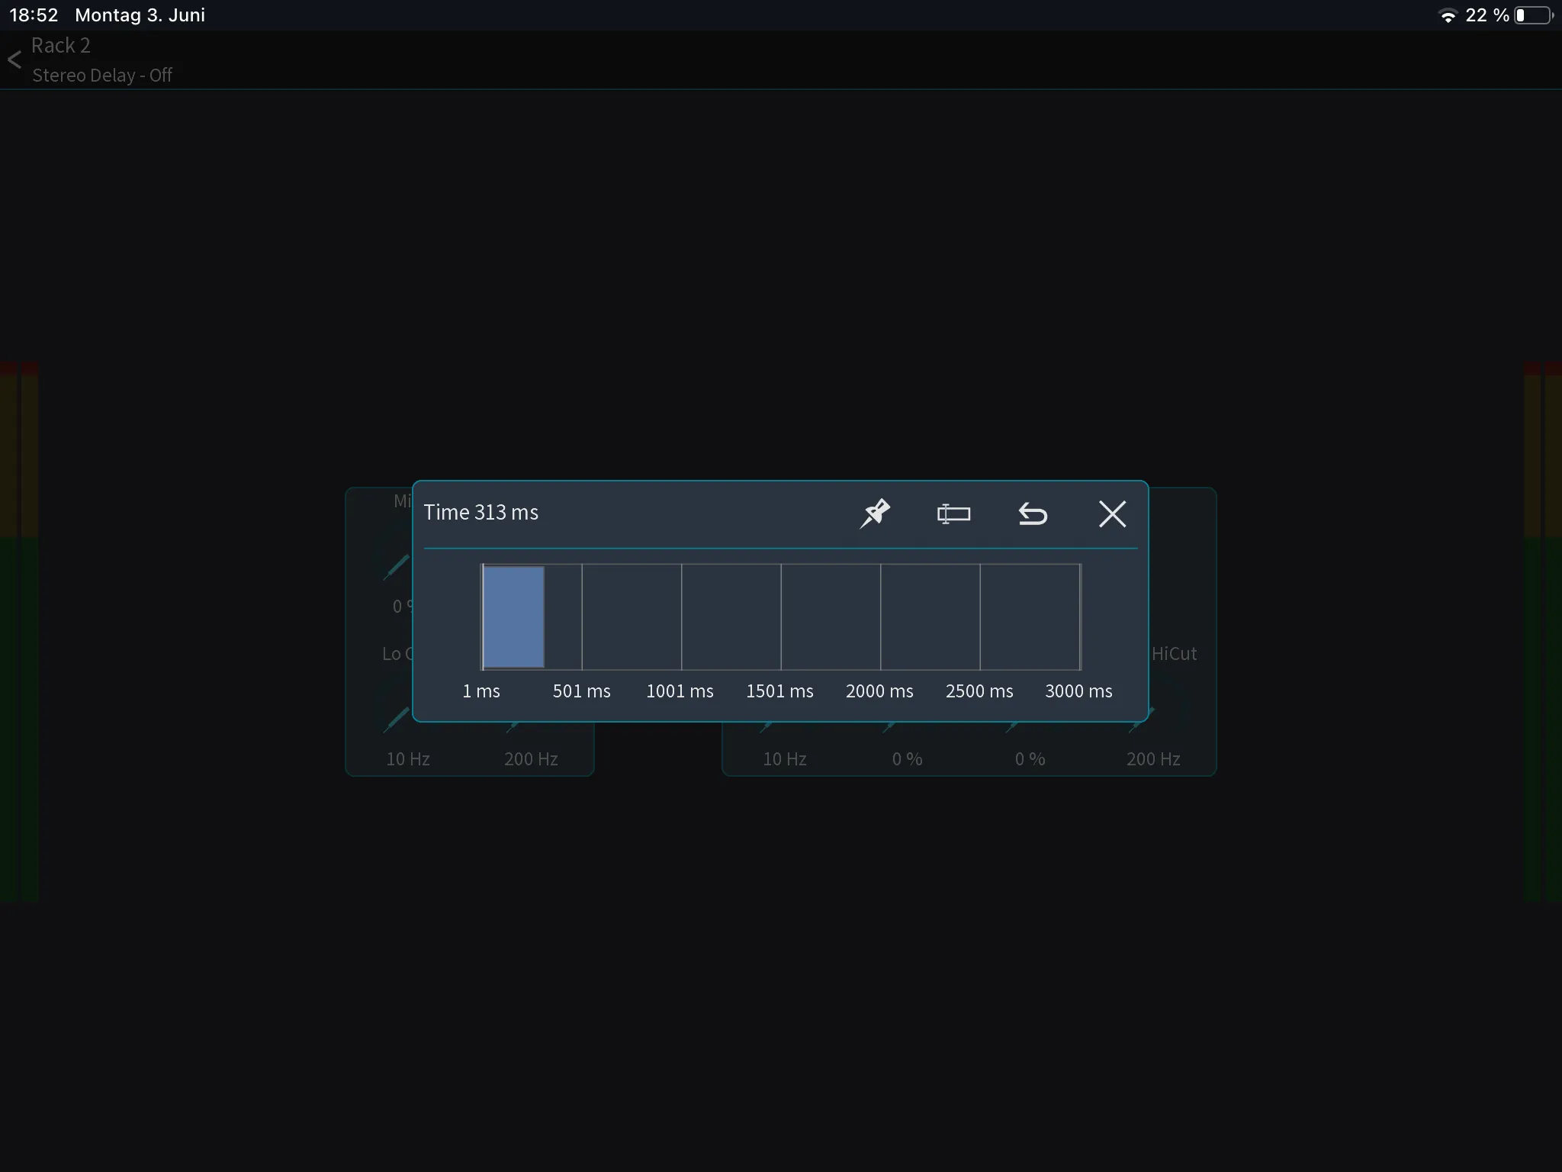Viewport: 1562px width, 1172px height.
Task: Tap the battery indicator in status bar
Action: click(1534, 15)
